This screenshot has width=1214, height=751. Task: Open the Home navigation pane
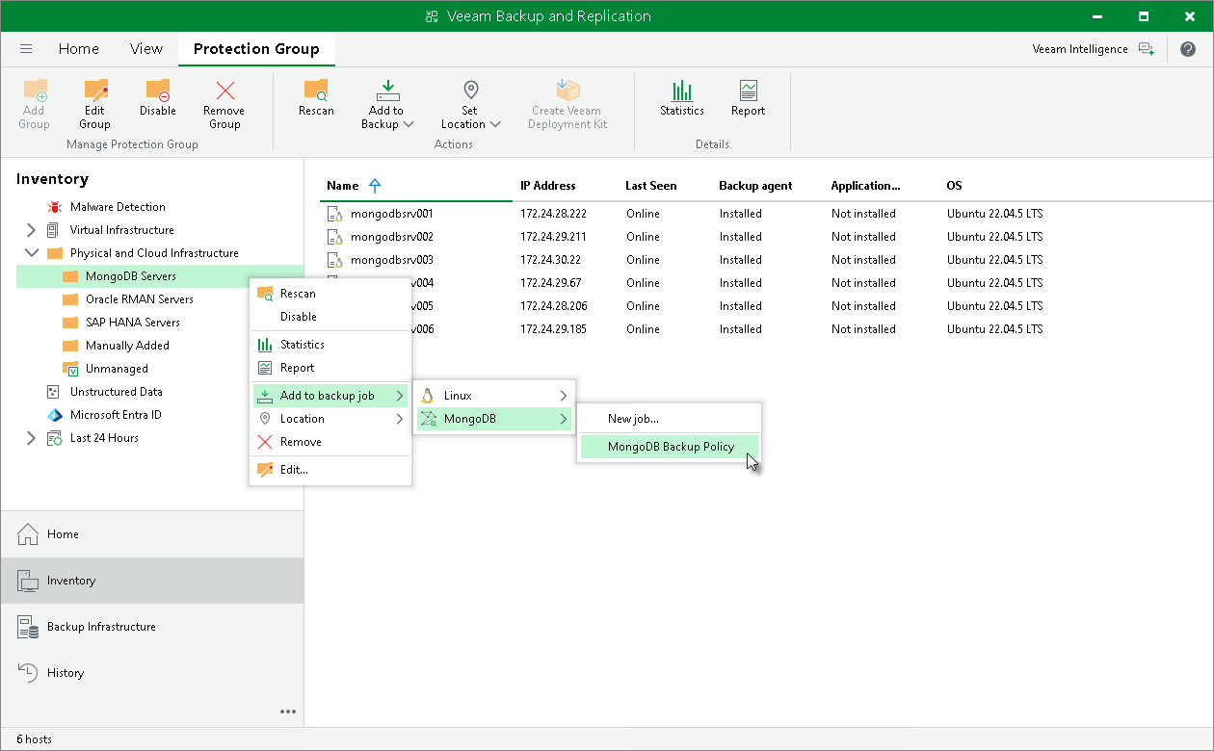(152, 534)
